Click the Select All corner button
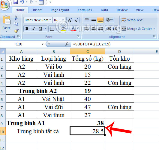159x150 pixels. (x=3, y=51)
